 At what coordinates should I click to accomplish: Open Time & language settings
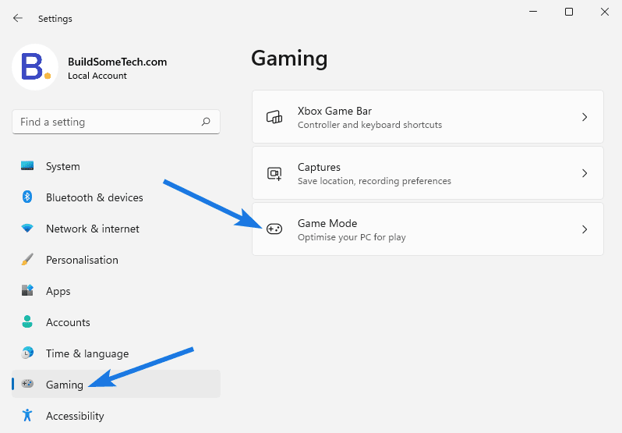[116, 353]
